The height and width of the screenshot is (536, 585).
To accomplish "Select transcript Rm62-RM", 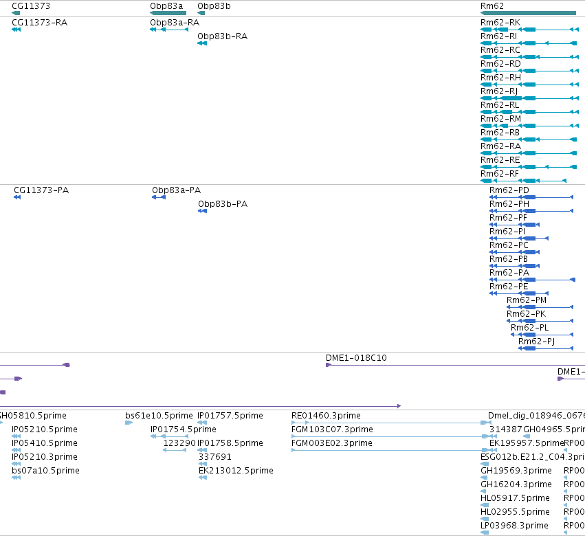I will [x=529, y=126].
